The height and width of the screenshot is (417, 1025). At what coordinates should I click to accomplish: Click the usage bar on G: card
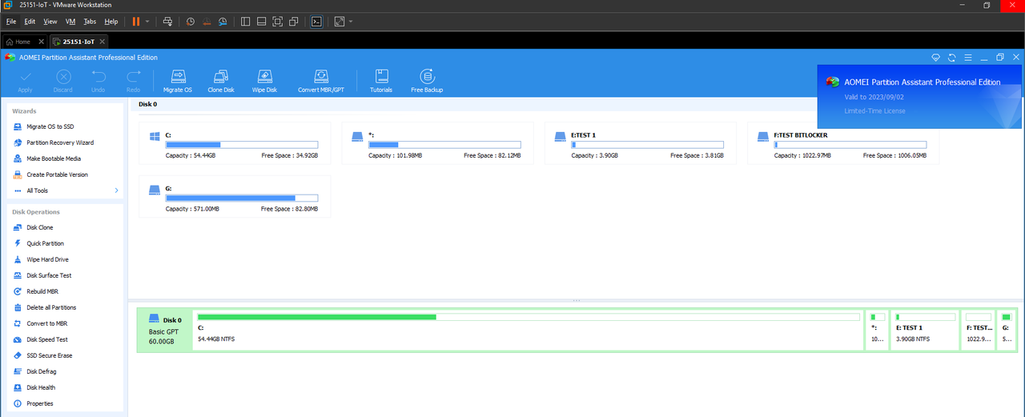[242, 198]
